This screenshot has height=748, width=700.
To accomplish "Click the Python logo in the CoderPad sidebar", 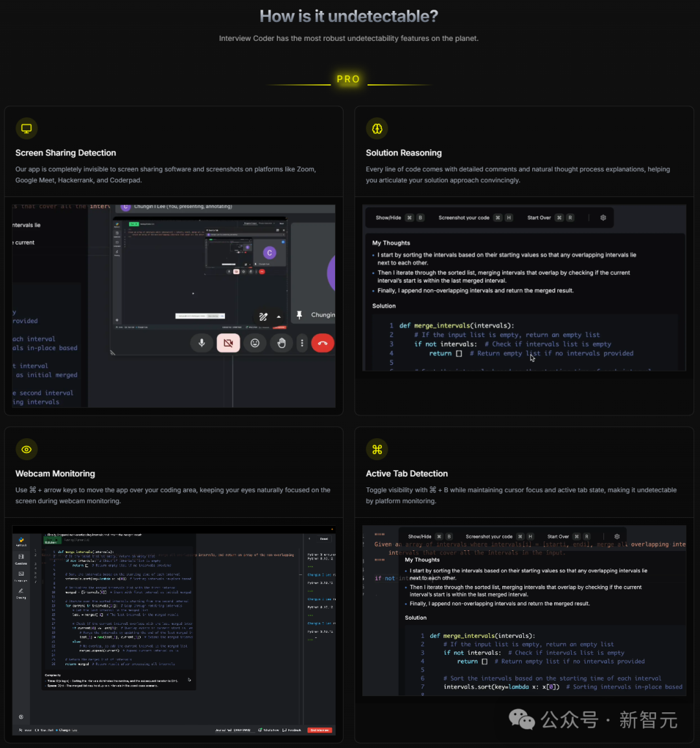I will tap(21, 540).
